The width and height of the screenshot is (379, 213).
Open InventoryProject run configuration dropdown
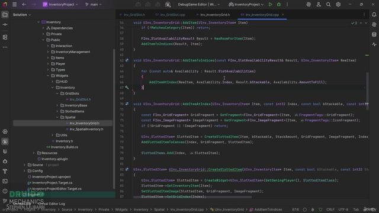click(x=246, y=4)
